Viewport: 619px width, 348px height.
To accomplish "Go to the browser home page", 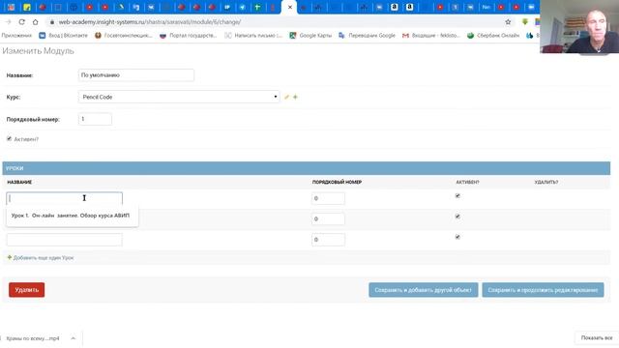I will point(35,22).
